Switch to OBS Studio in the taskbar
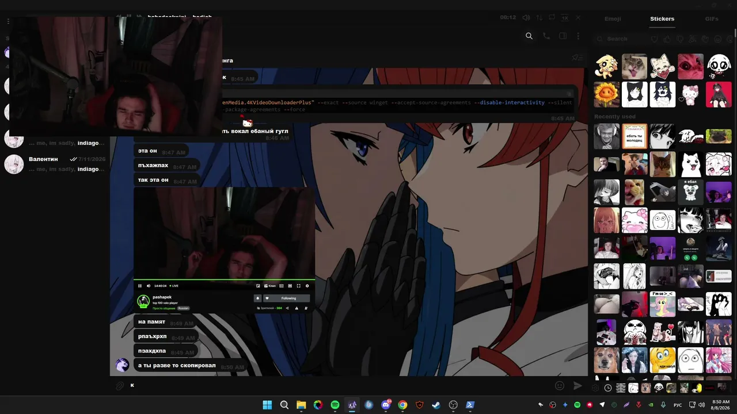 453,405
